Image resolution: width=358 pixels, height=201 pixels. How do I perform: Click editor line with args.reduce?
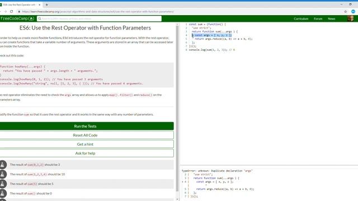(224, 39)
